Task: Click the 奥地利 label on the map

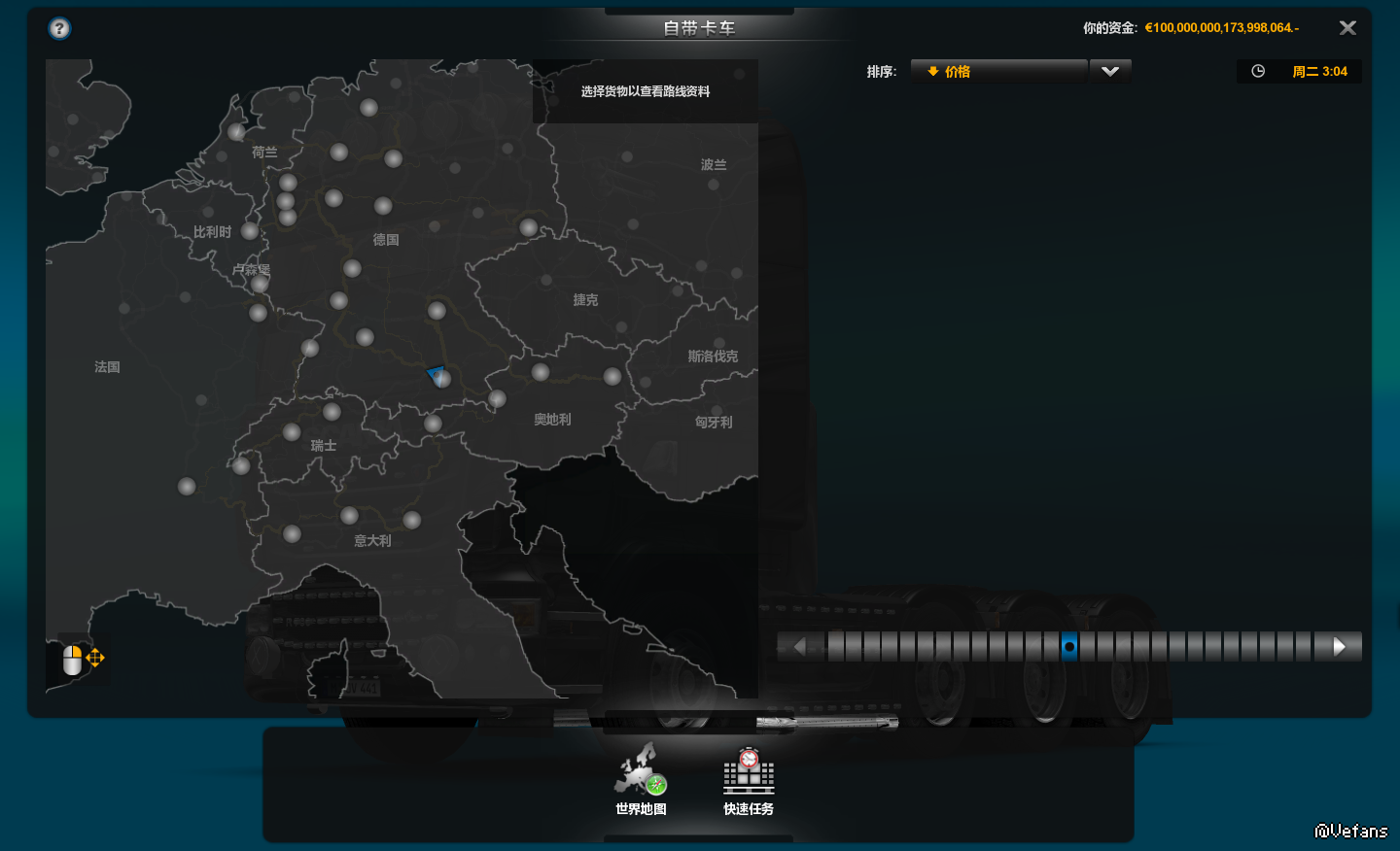Action: tap(552, 420)
